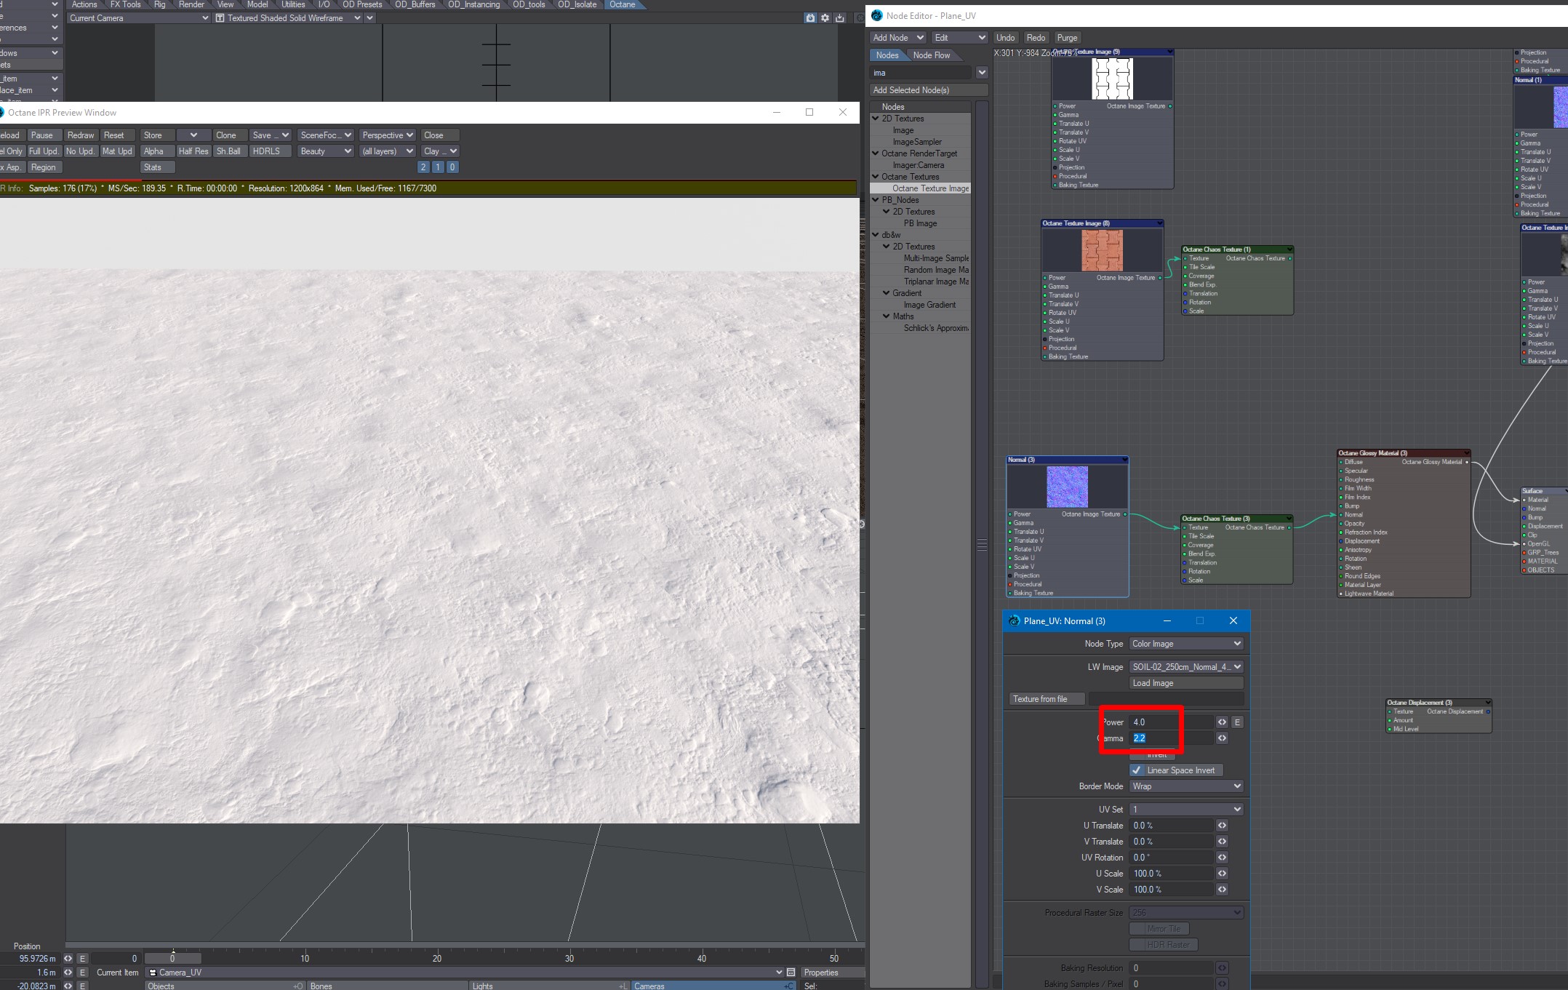Viewport: 1568px width, 990px height.
Task: Open the Node Type dropdown
Action: click(1185, 644)
